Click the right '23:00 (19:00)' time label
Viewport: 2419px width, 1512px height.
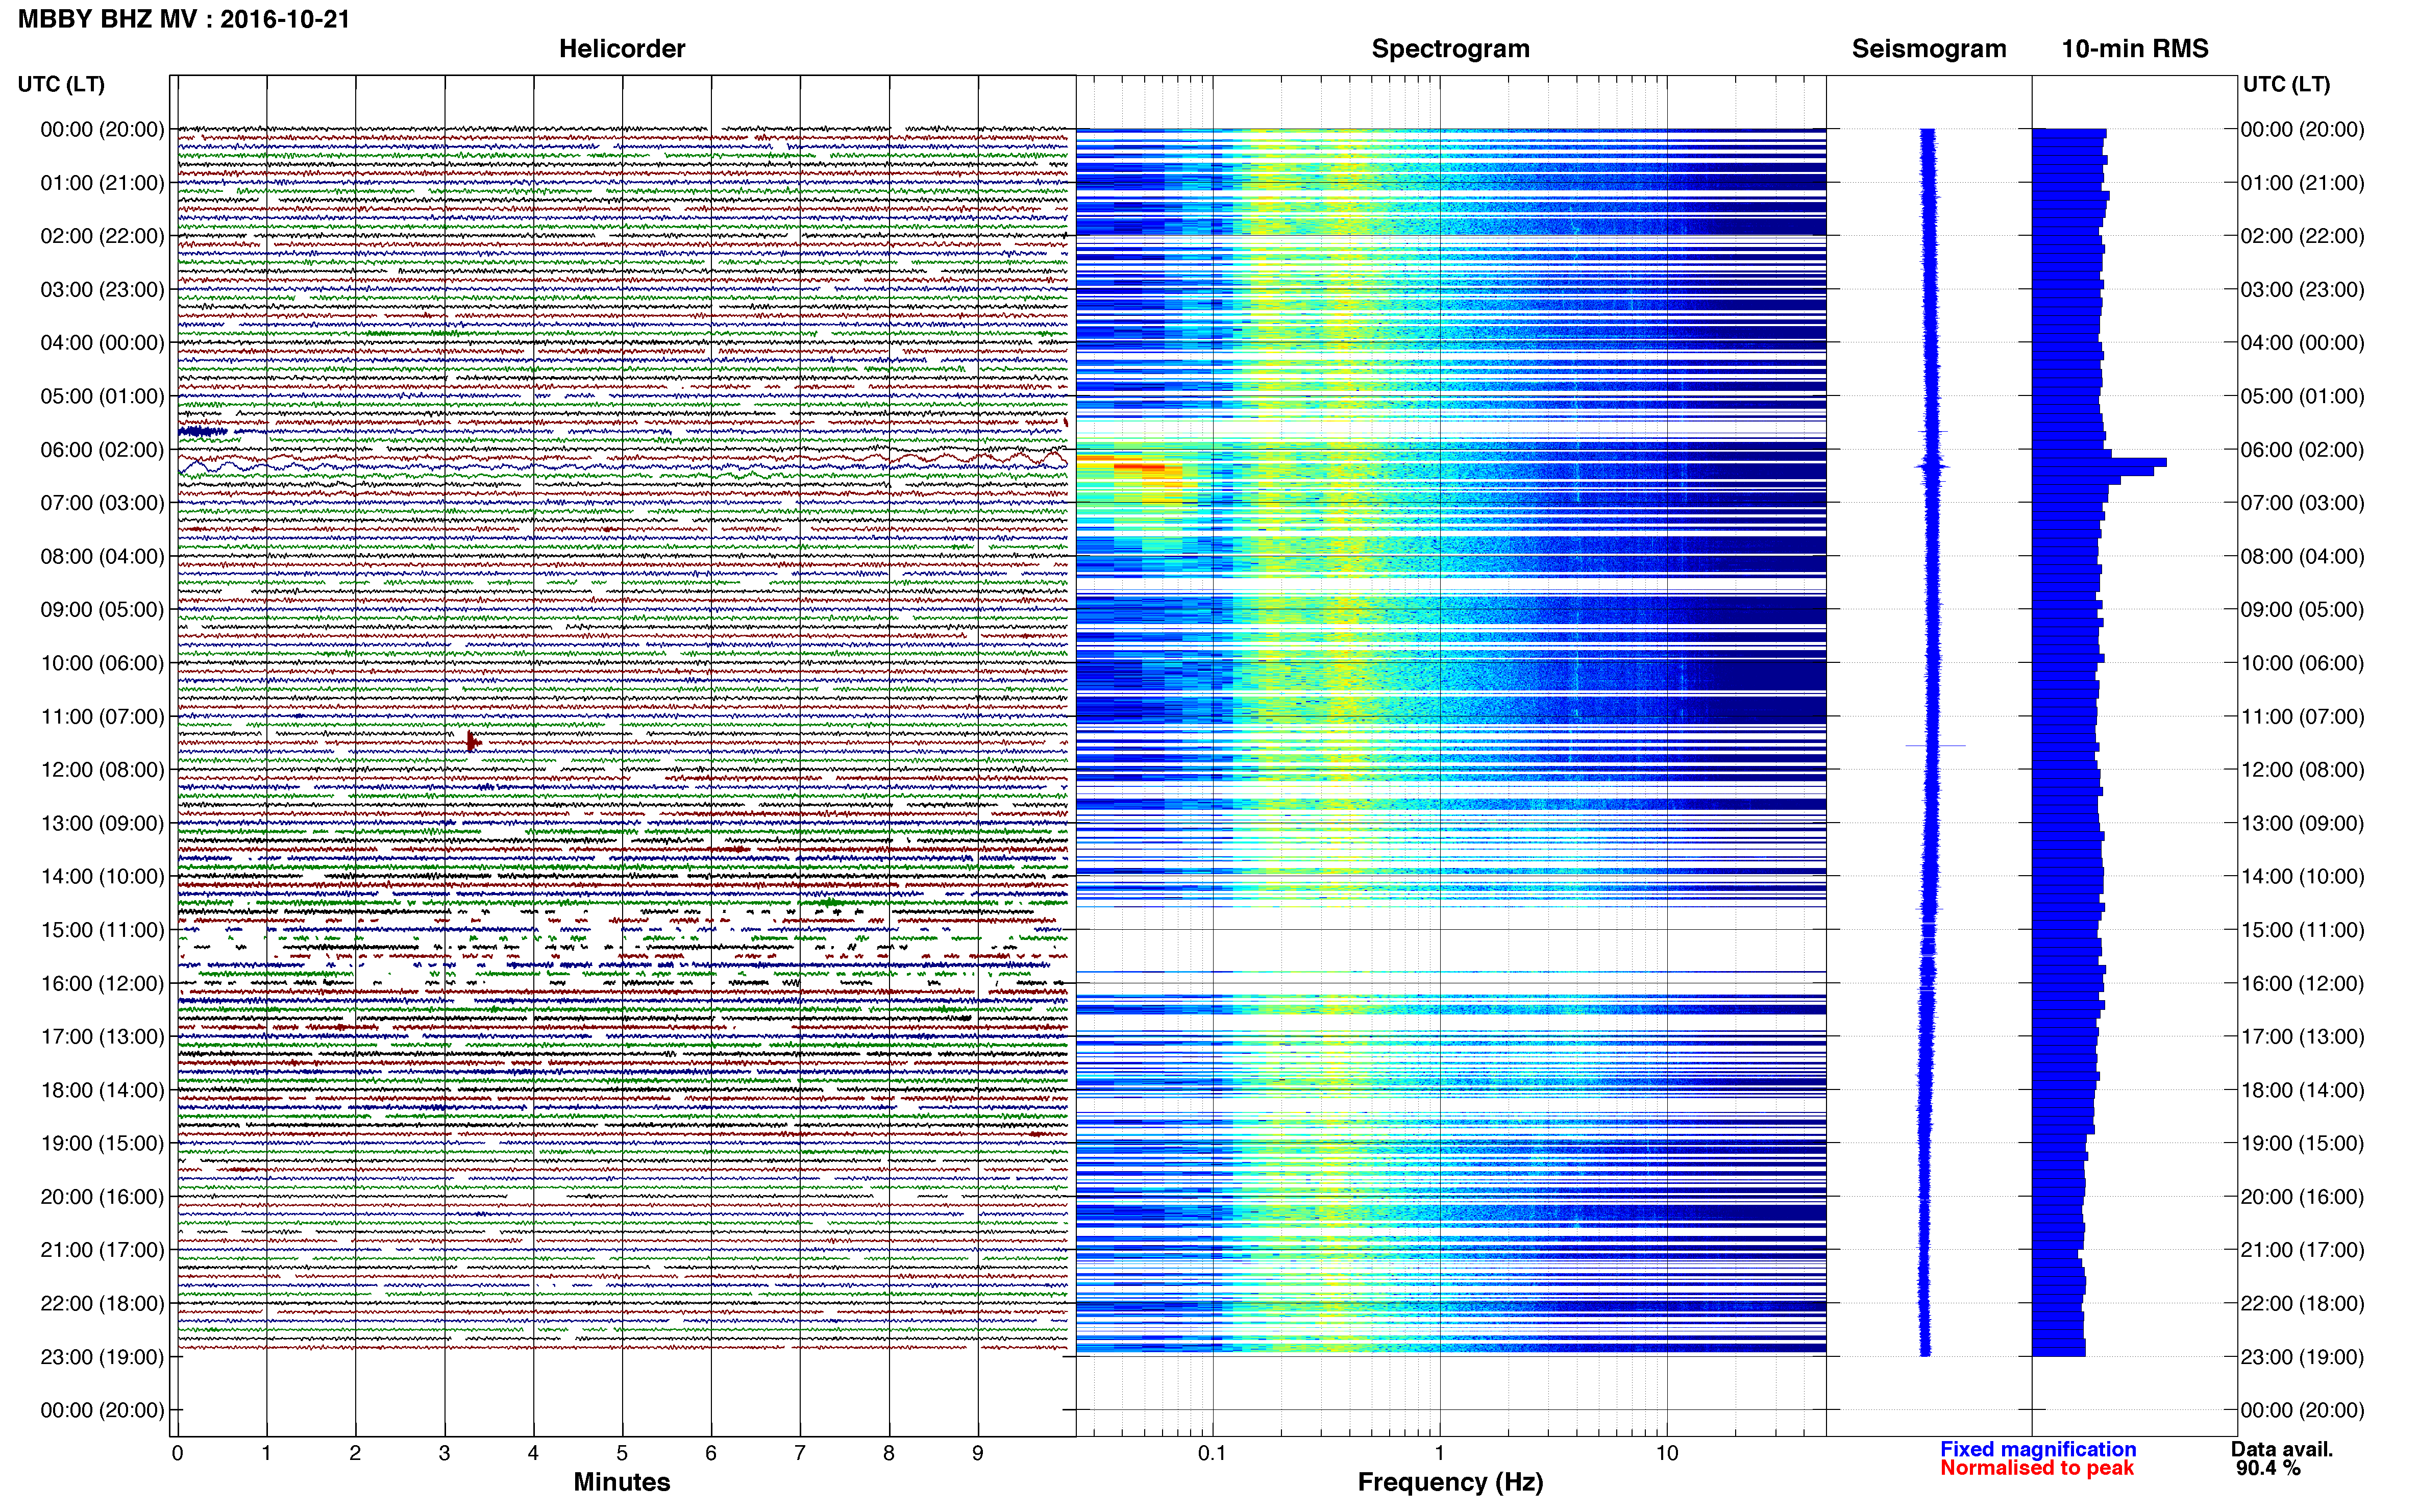point(2302,1357)
